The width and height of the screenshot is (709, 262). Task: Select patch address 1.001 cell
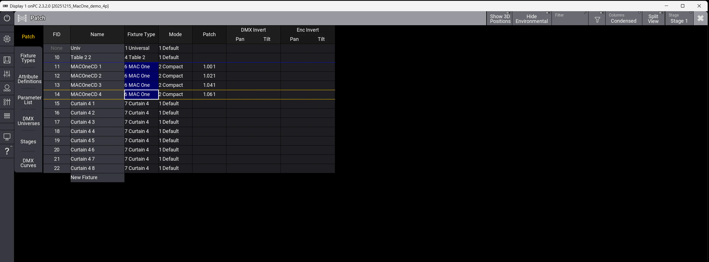click(209, 67)
